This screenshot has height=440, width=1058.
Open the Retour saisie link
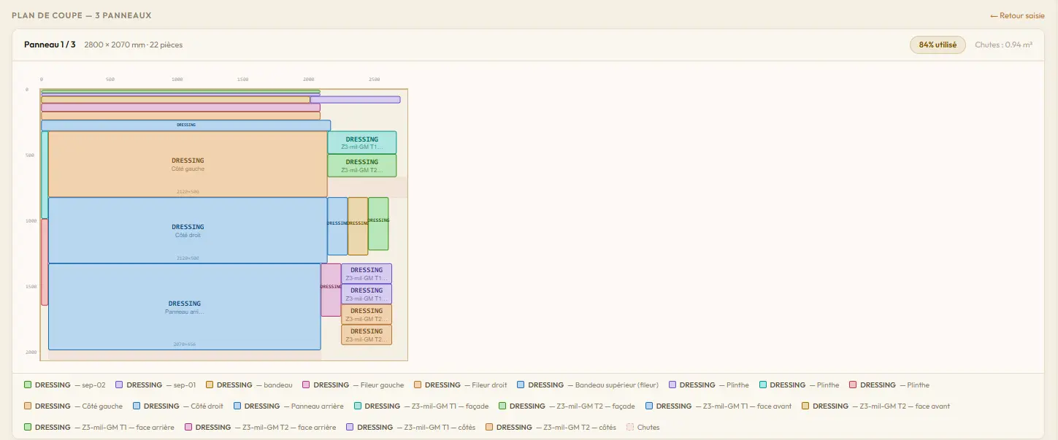pos(1017,15)
